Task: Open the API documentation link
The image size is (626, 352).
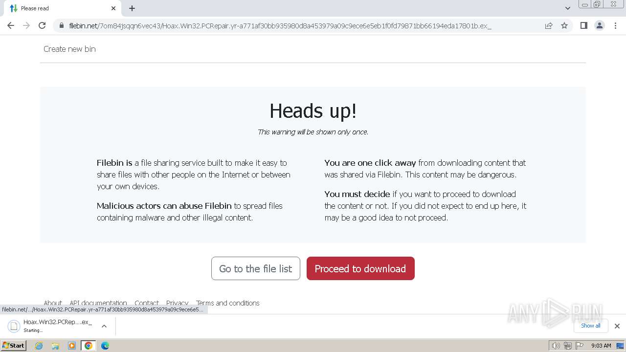Action: [98, 303]
